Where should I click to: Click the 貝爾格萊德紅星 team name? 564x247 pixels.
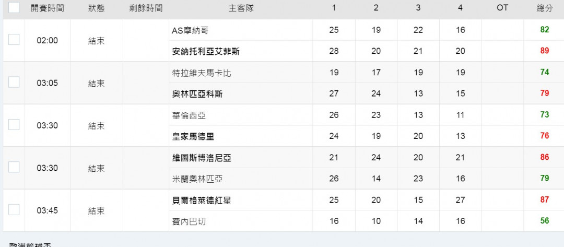pos(202,201)
